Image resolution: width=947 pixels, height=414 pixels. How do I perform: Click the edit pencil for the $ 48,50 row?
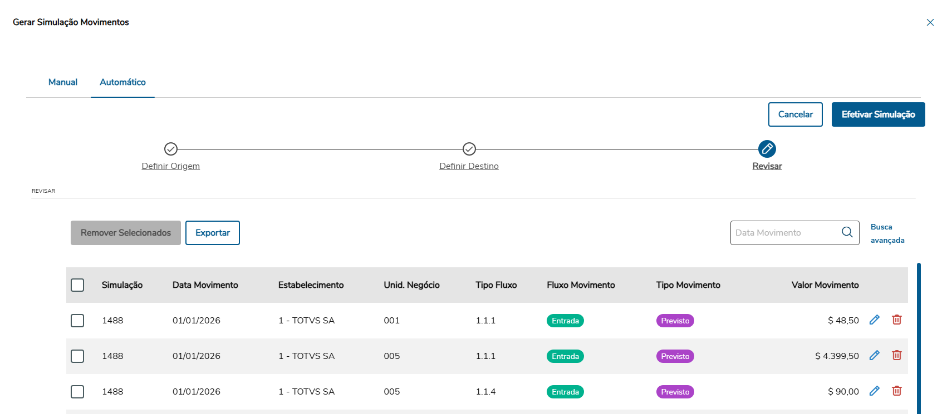click(875, 320)
